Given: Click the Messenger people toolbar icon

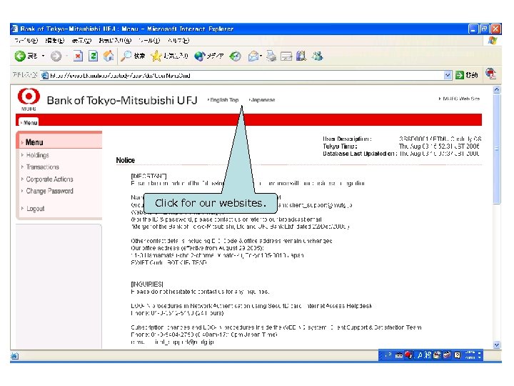Looking at the screenshot, I should point(317,56).
